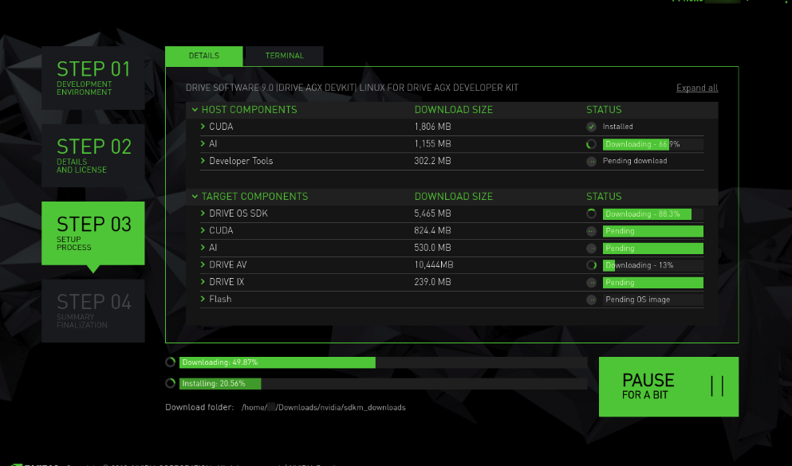
Task: Expand the host AI 1,155 MB row
Action: pyautogui.click(x=203, y=143)
